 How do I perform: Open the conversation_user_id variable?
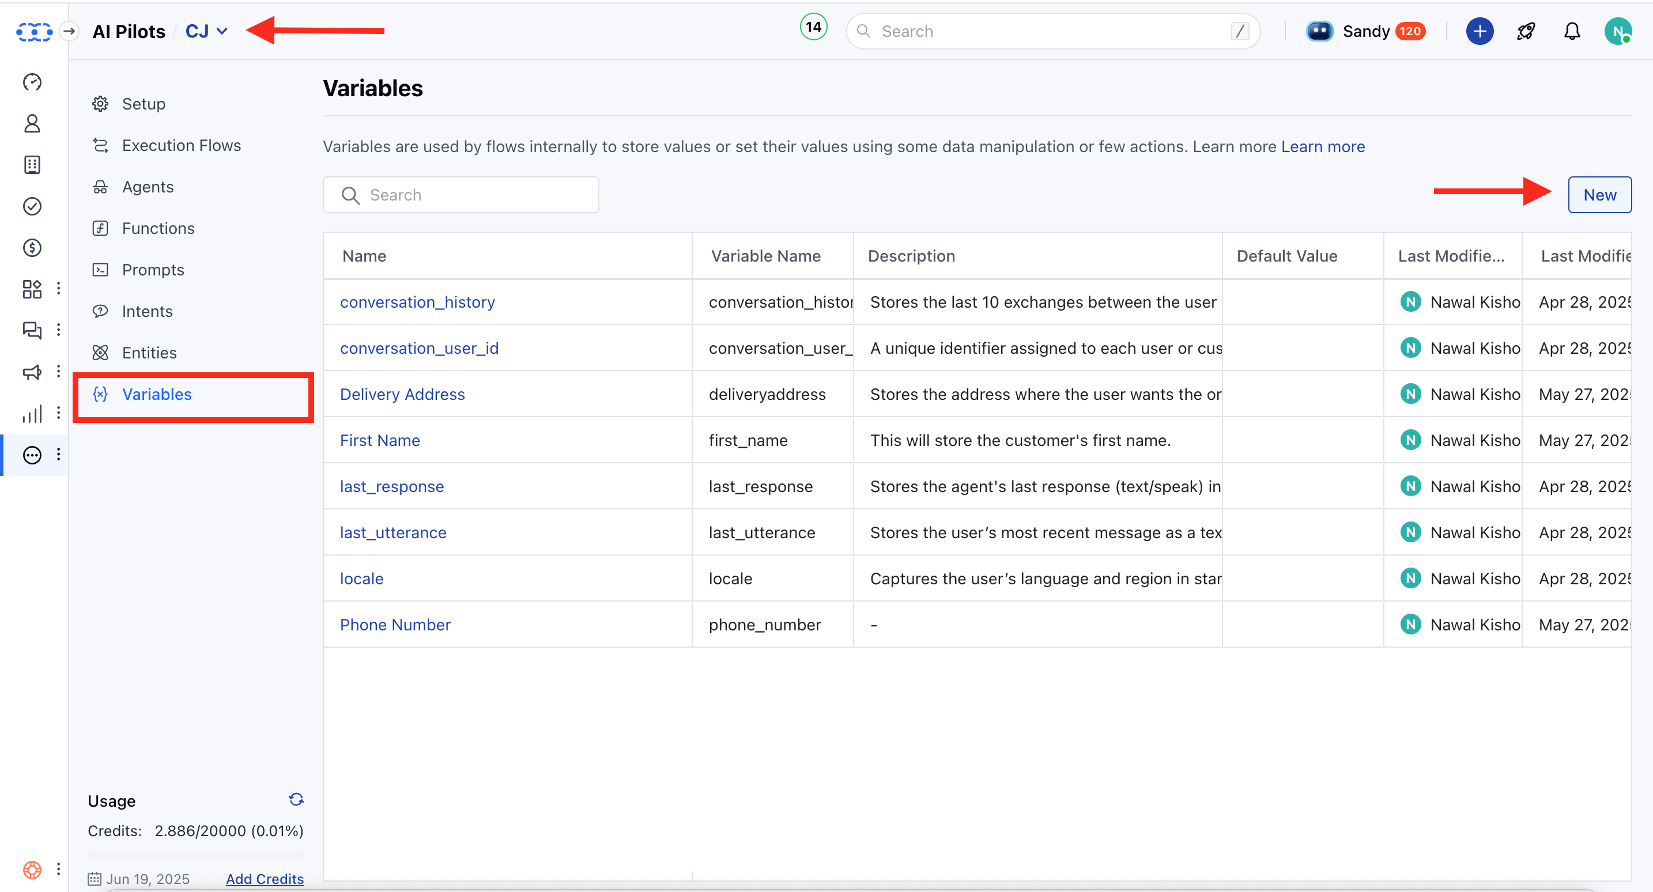pos(419,349)
